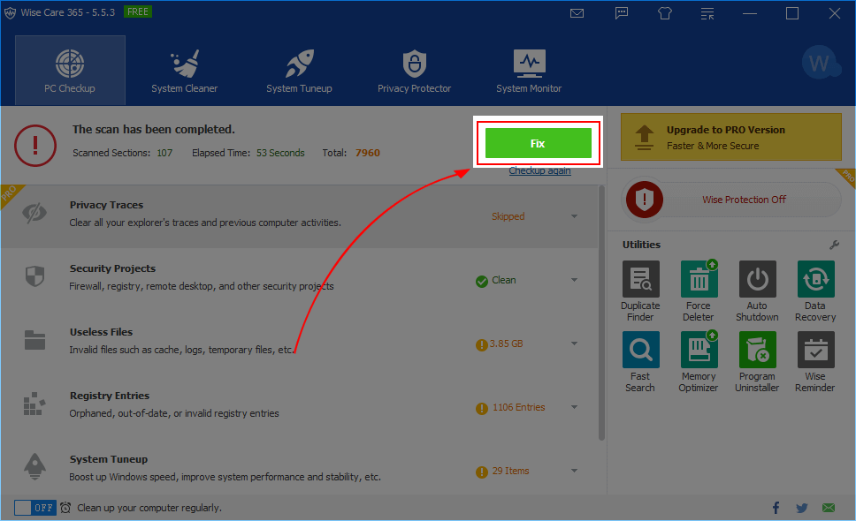Screen dimensions: 856x521
Task: Open the Duplicate Finder utility
Action: pos(640,280)
